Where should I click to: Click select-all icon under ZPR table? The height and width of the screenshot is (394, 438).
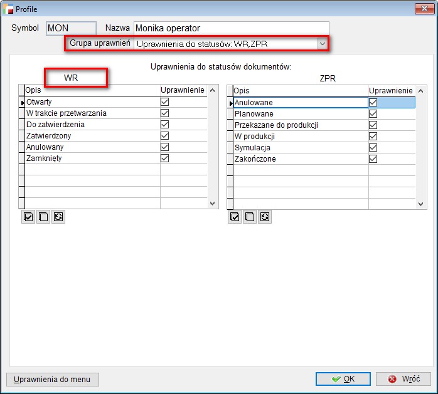(235, 217)
